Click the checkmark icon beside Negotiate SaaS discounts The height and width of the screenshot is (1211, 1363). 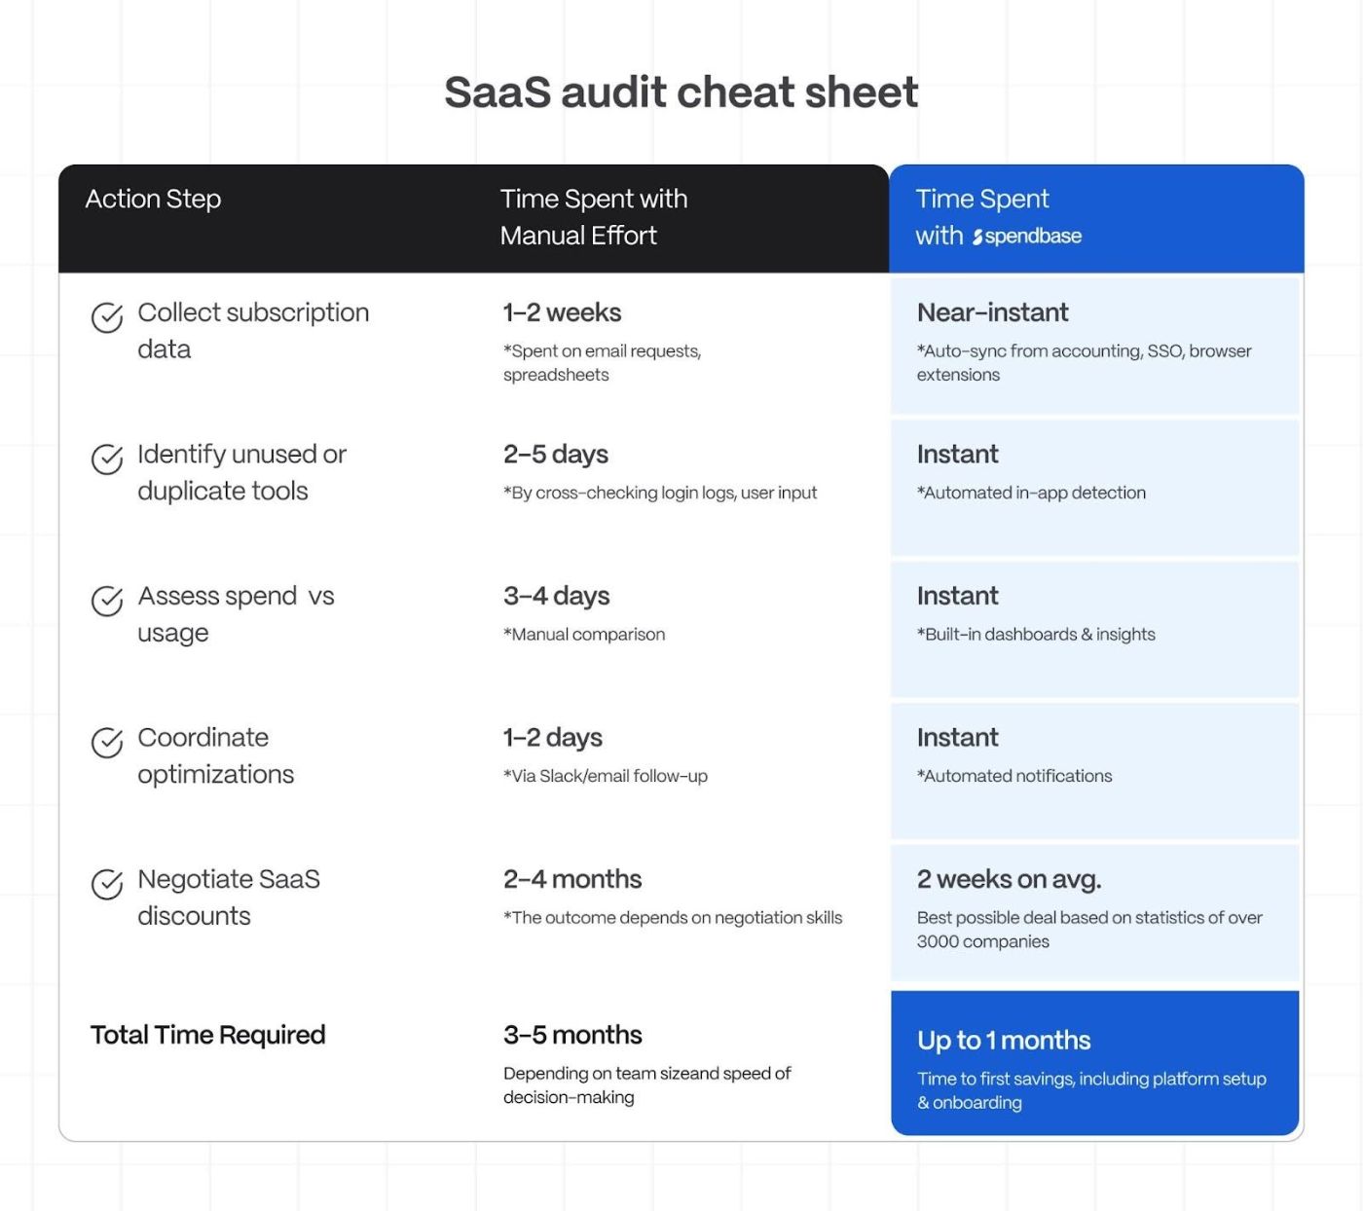coord(107,884)
